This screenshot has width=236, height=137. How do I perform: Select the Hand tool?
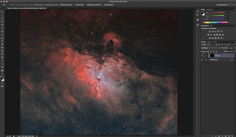(2, 70)
